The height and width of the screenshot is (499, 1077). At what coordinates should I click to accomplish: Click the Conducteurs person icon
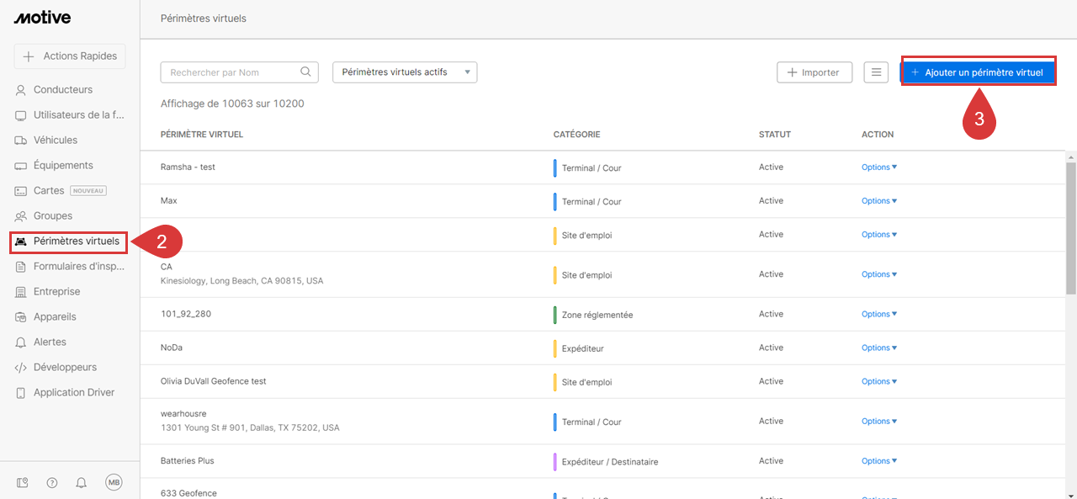[21, 90]
